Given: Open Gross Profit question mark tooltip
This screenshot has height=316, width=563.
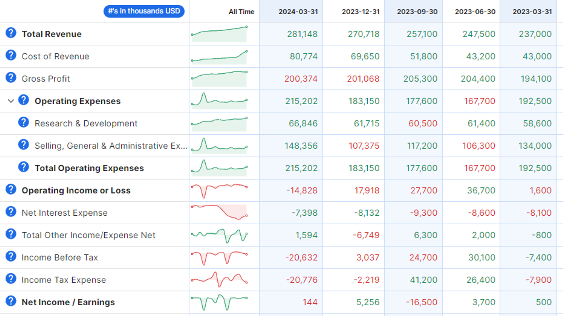Looking at the screenshot, I should tap(11, 78).
